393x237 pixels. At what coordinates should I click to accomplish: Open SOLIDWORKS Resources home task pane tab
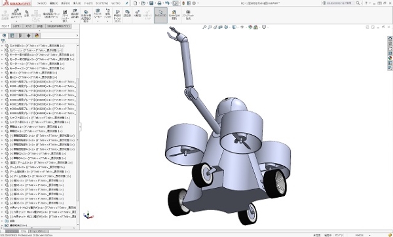tap(390, 39)
